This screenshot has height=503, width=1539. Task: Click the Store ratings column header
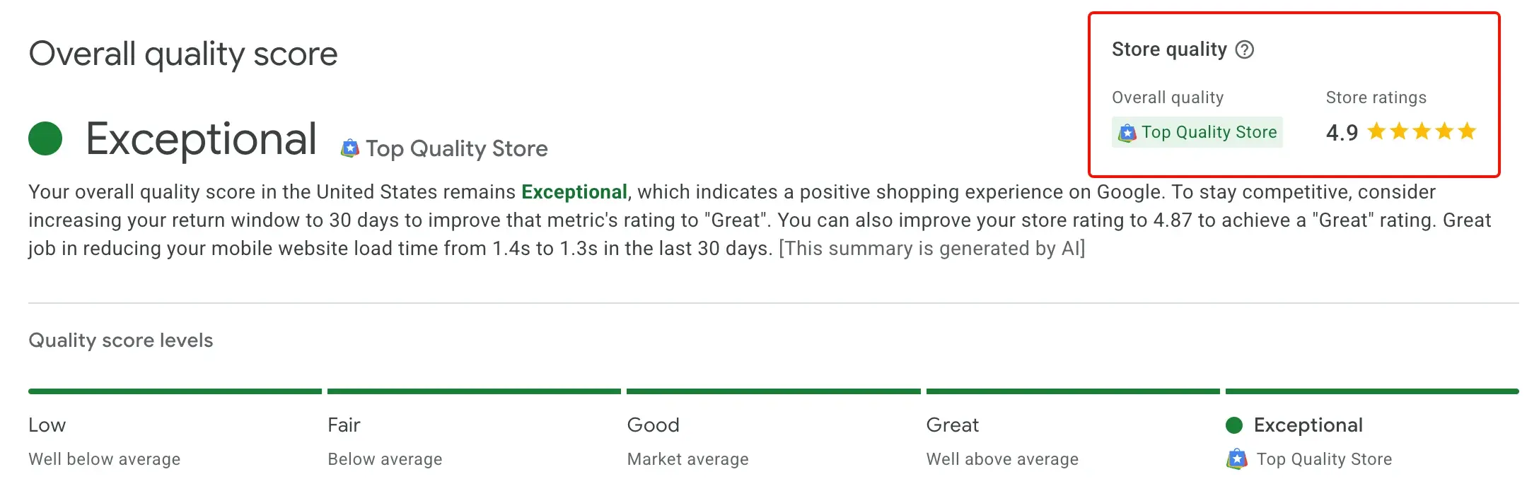coord(1375,97)
